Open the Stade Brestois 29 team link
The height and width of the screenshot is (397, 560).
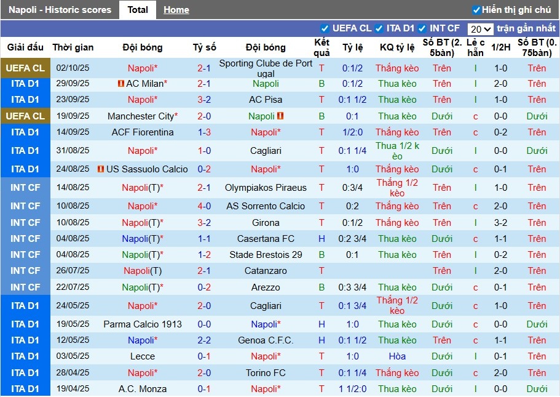[x=266, y=255]
